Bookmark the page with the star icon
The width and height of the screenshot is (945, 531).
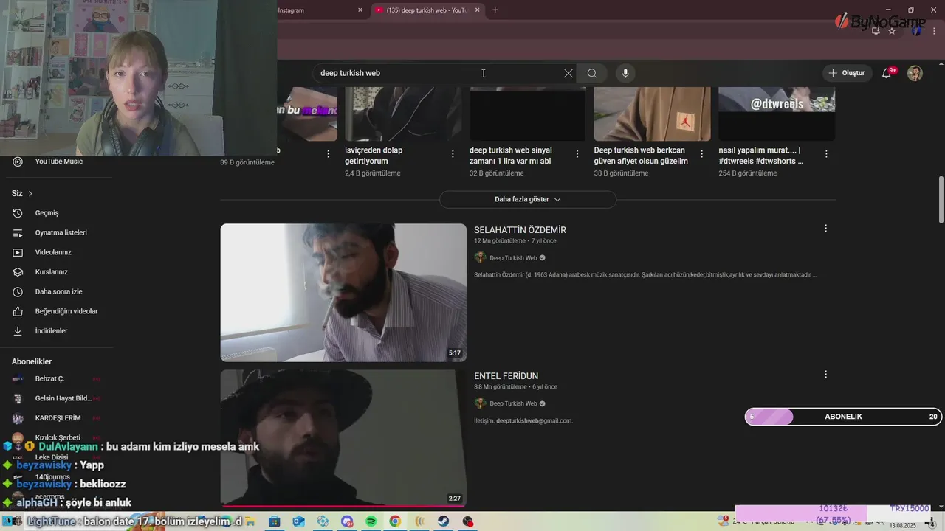(x=892, y=31)
